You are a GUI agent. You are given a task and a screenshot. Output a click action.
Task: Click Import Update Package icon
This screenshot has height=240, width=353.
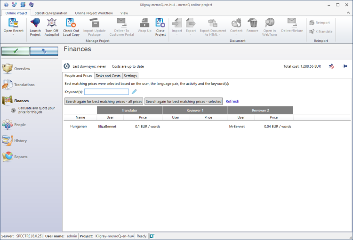click(94, 27)
